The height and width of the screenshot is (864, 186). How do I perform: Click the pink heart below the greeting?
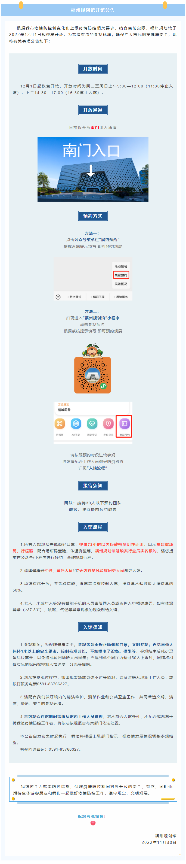coord(93,823)
